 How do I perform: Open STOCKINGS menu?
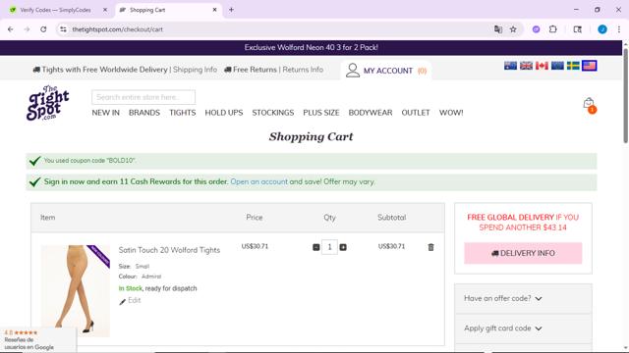point(273,113)
